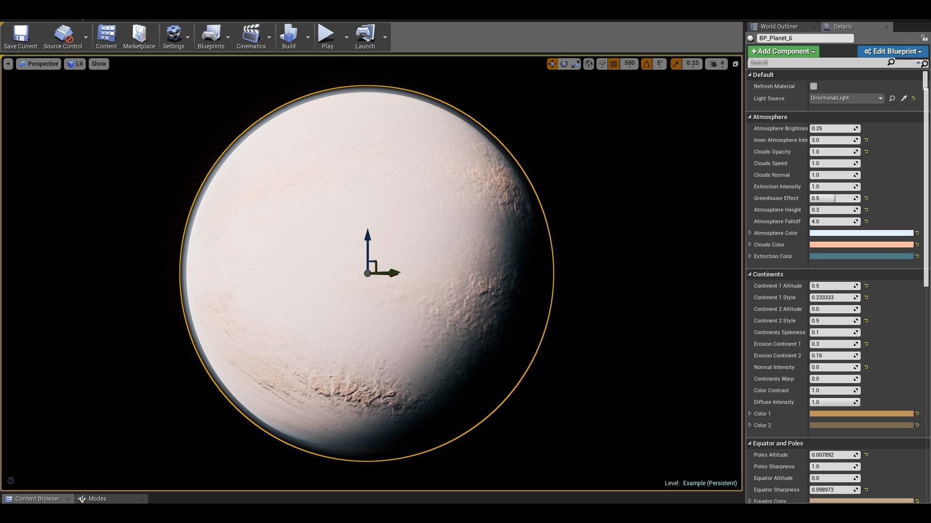Open the Content Browser tab
Image resolution: width=931 pixels, height=523 pixels.
click(37, 499)
